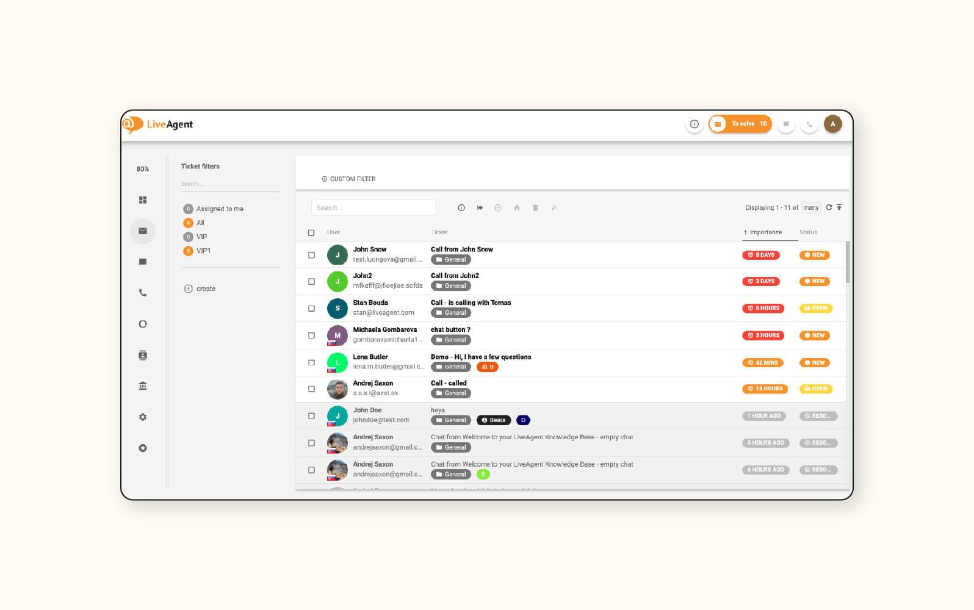Screen dimensions: 974x610
Task: Open the Reports circle icon in sidebar
Action: pyautogui.click(x=143, y=324)
